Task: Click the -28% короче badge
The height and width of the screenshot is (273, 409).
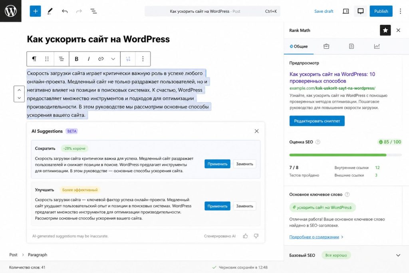Action: [74, 149]
